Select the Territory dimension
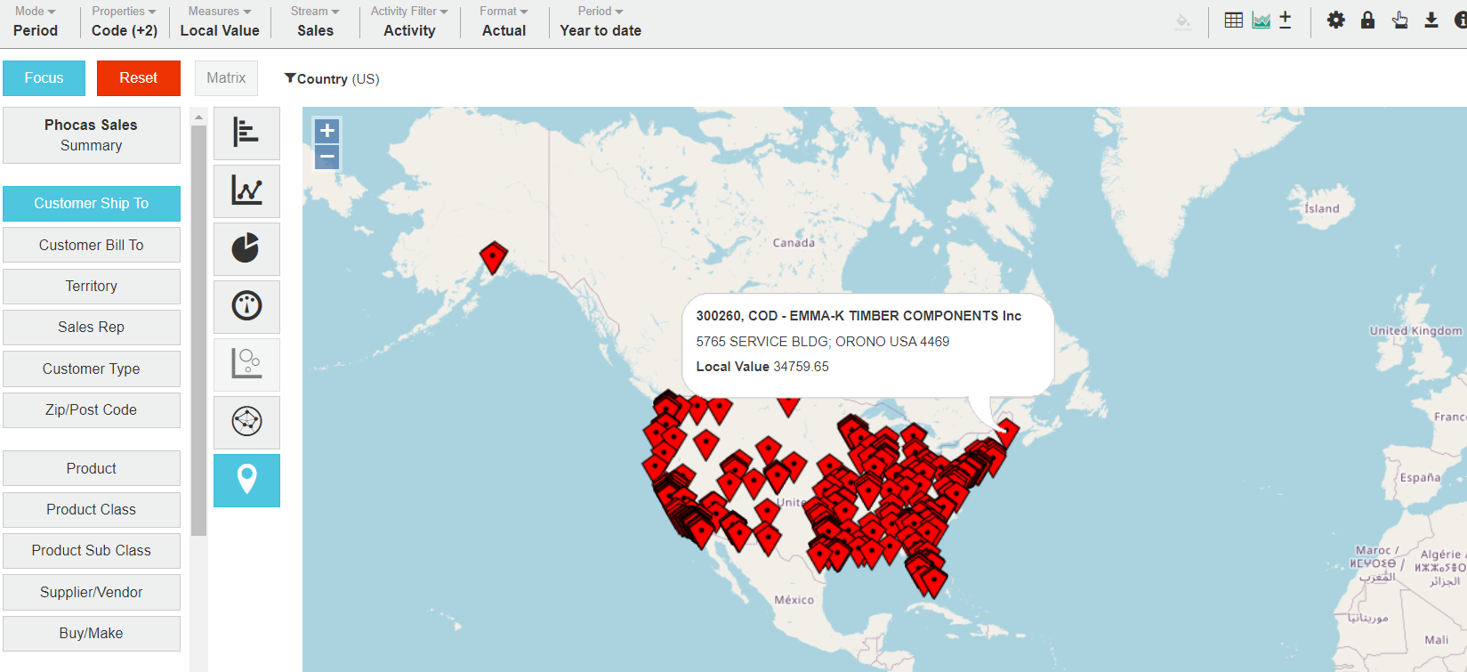This screenshot has height=672, width=1467. (92, 287)
